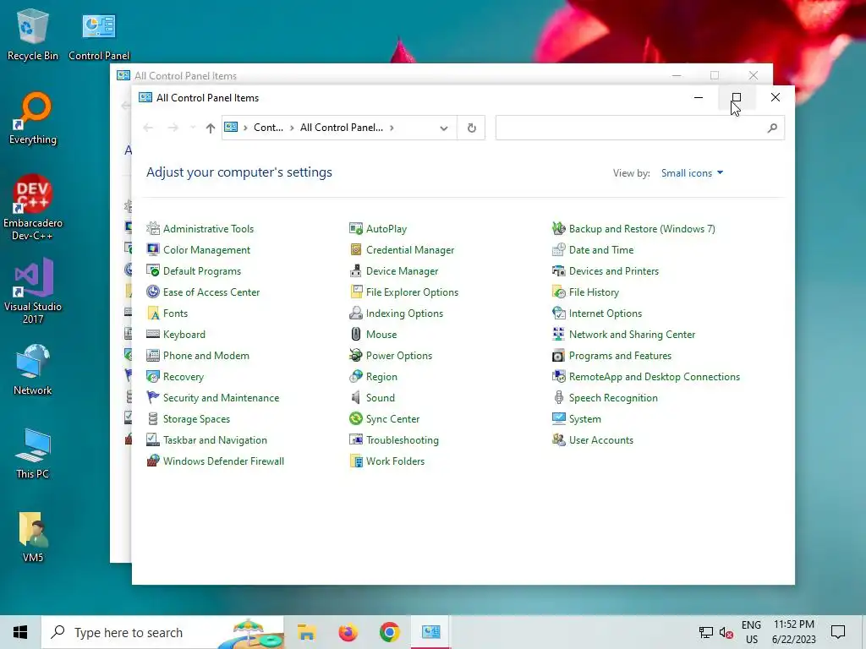The height and width of the screenshot is (649, 866).
Task: Select Visual Studio 2017 desktop shortcut
Action: [x=33, y=292]
